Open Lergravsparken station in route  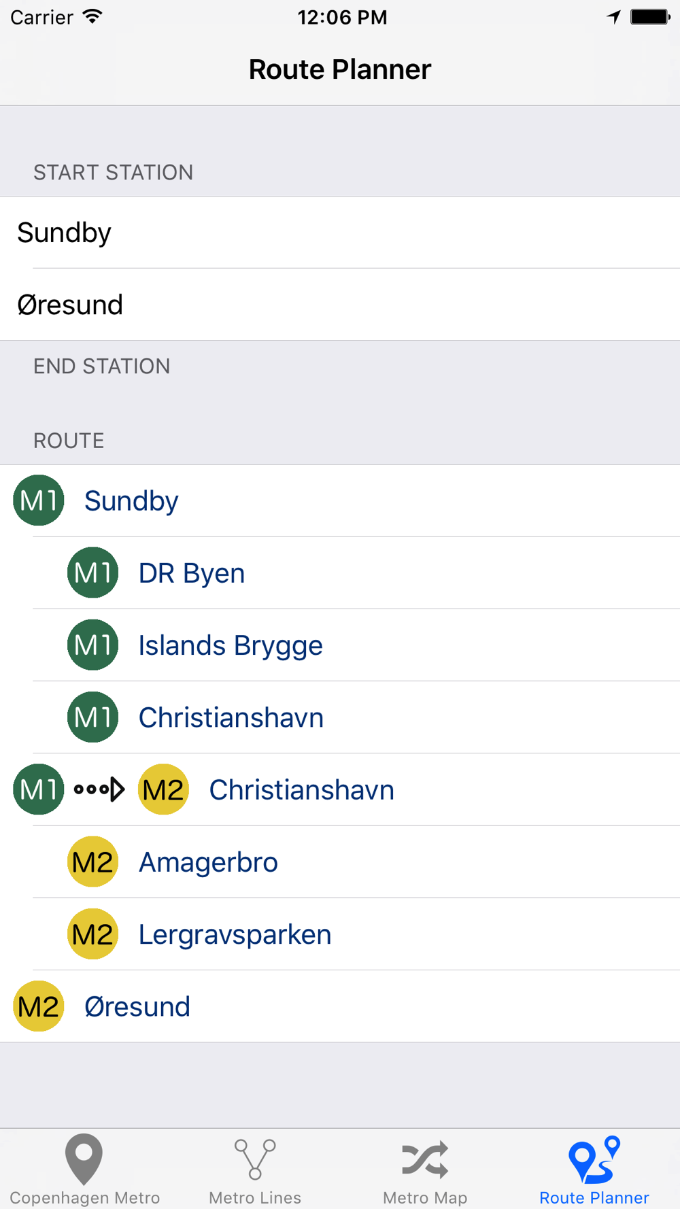(235, 934)
